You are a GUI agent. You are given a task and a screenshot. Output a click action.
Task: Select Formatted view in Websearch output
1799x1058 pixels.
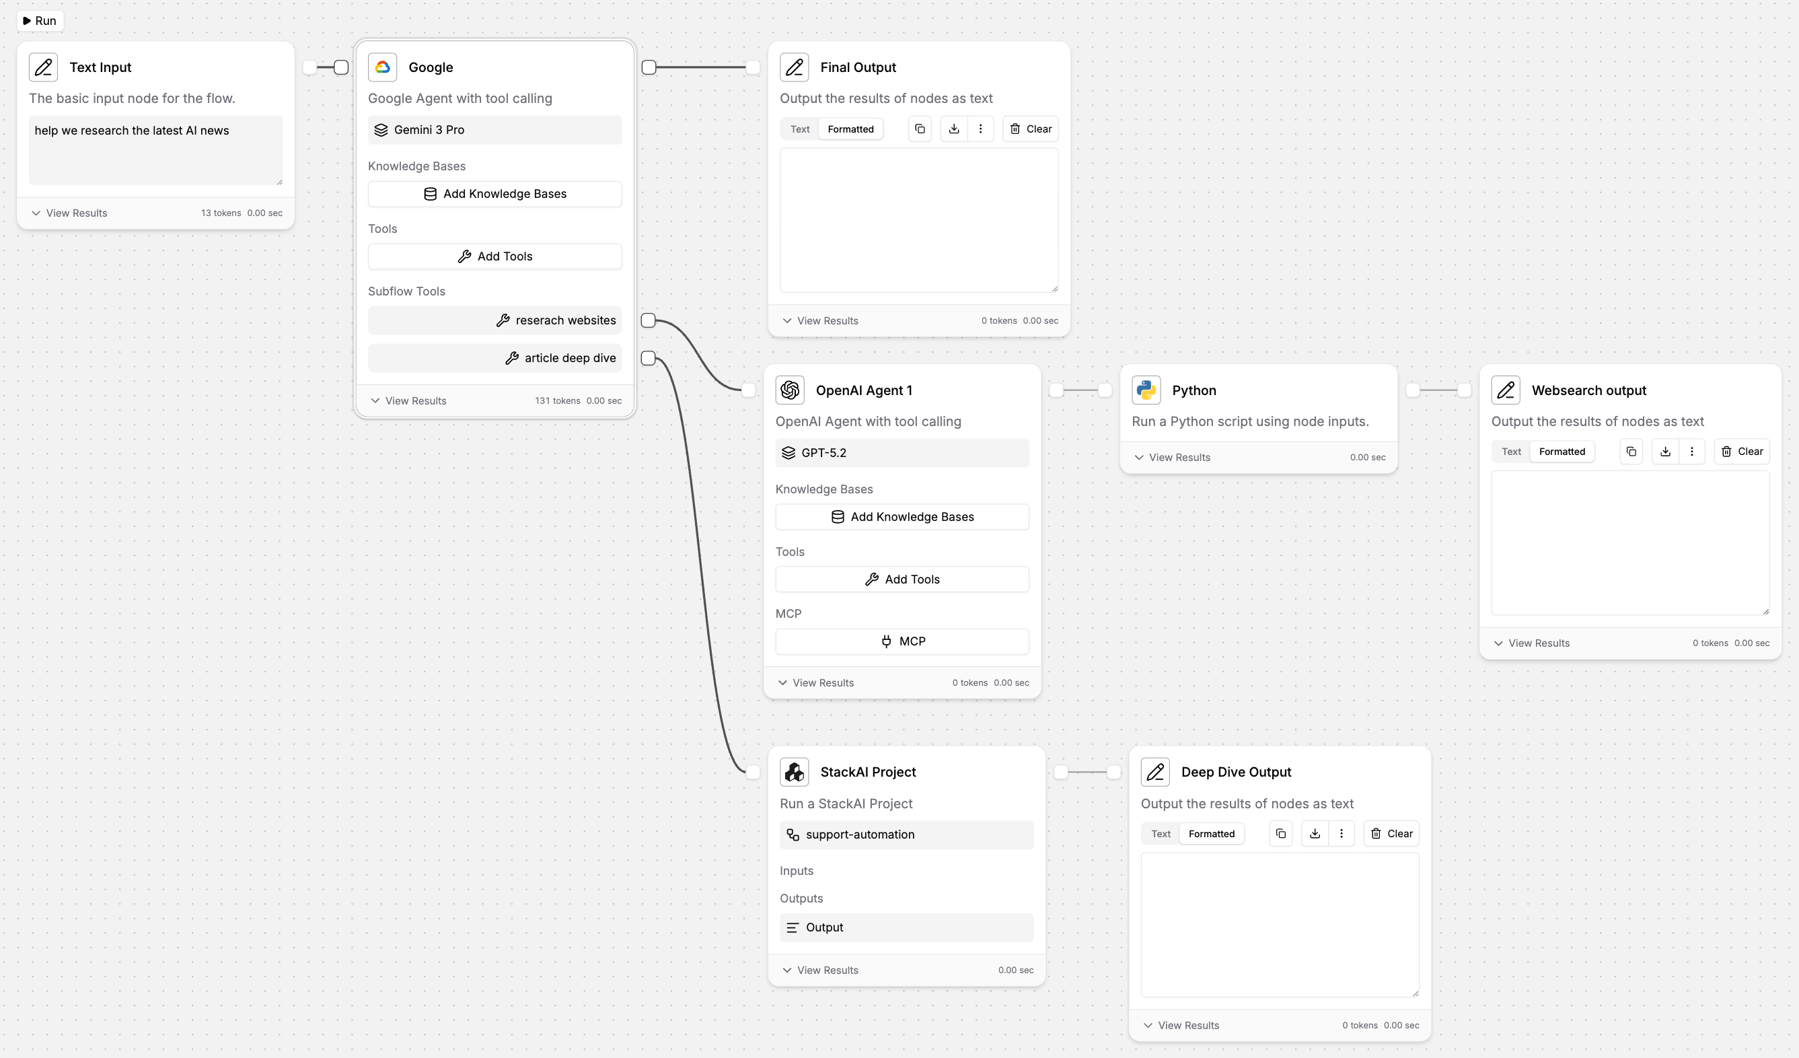pyautogui.click(x=1562, y=452)
